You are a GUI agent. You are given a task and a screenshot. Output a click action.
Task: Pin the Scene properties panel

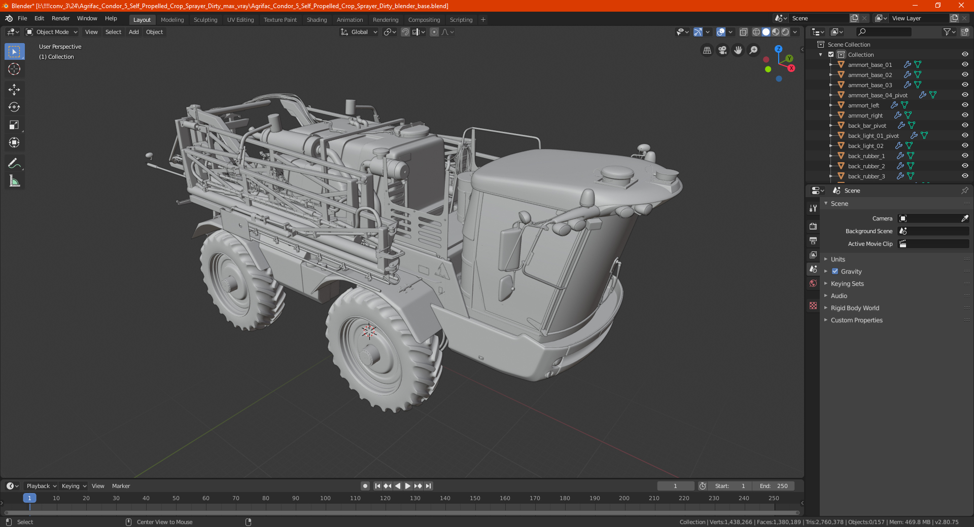pos(964,191)
